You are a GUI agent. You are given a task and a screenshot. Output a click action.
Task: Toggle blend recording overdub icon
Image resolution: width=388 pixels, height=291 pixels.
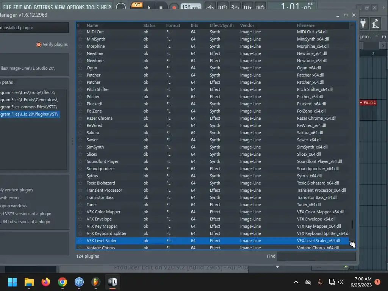tap(247, 6)
